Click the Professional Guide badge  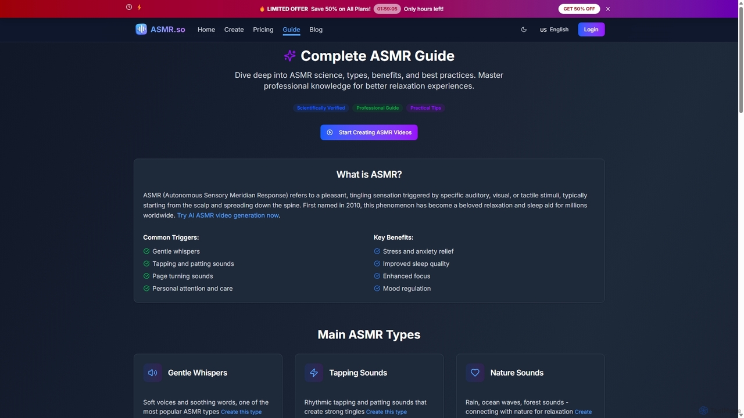pos(378,108)
